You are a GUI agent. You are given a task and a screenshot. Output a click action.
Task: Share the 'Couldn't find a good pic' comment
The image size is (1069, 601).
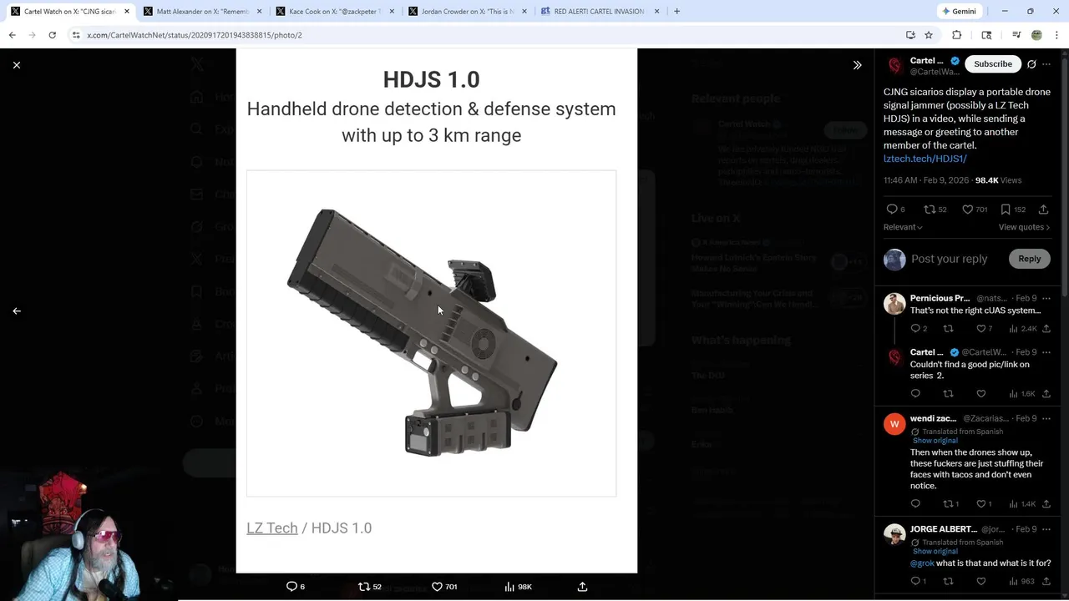[x=1046, y=394]
